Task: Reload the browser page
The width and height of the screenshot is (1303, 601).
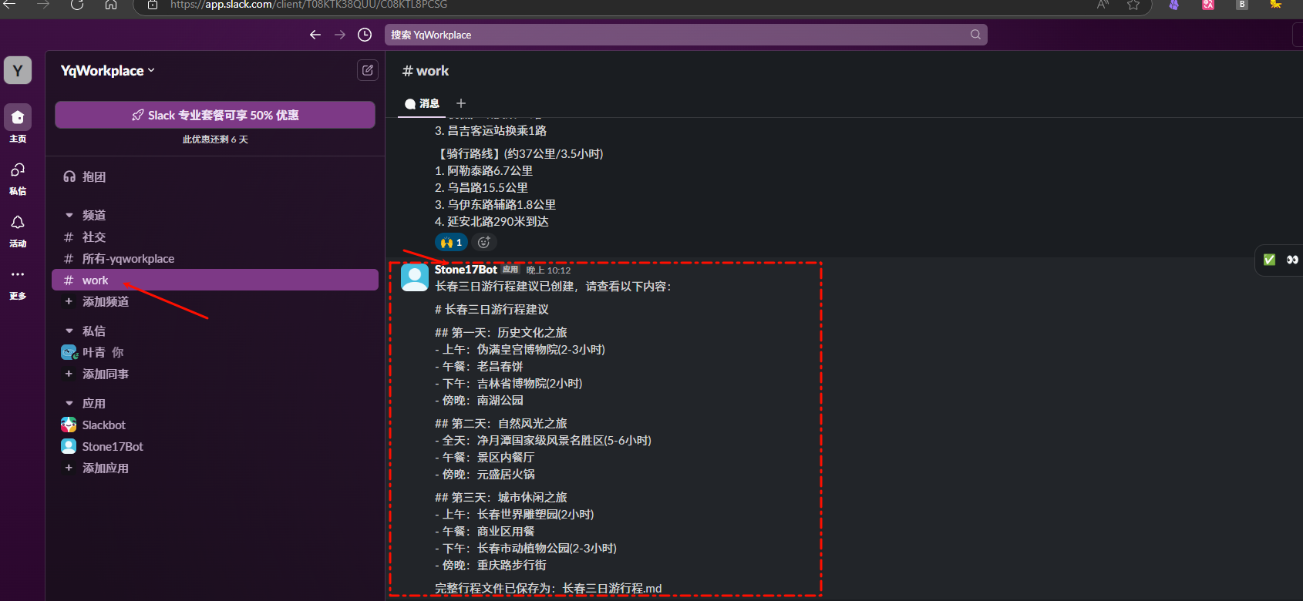Action: coord(77,5)
